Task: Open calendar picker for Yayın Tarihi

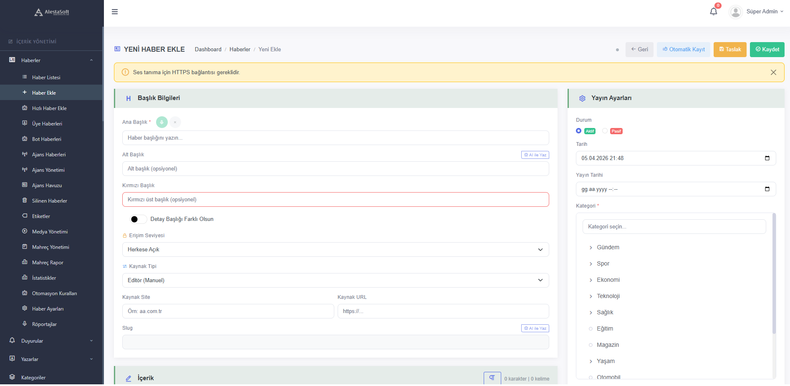Action: tap(767, 189)
